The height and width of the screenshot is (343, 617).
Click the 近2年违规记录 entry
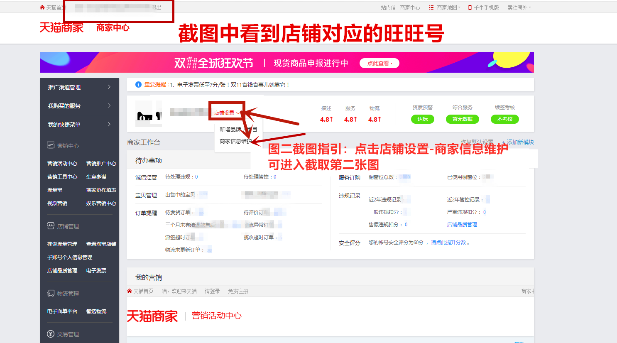(385, 200)
